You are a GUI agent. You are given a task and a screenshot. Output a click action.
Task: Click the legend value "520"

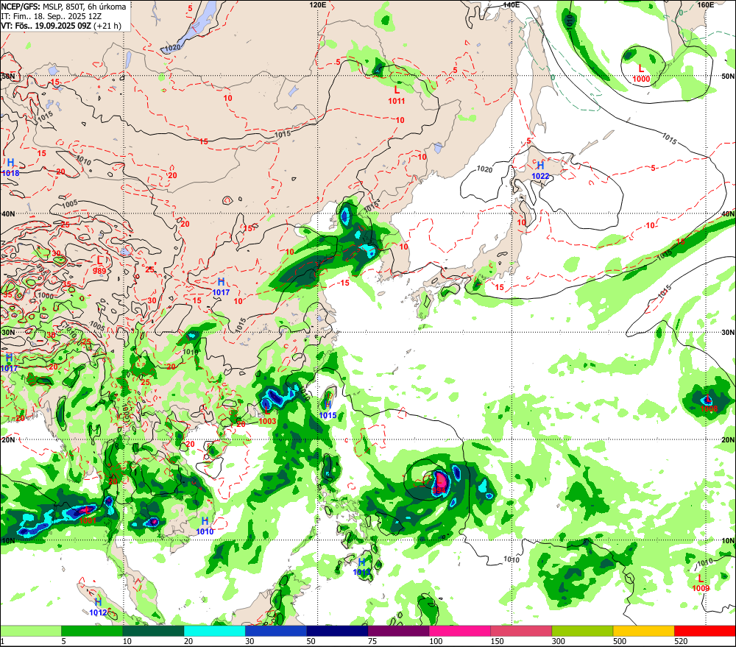(681, 641)
